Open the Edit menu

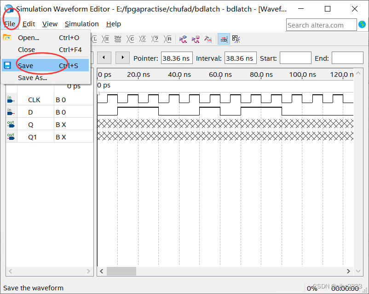click(29, 24)
